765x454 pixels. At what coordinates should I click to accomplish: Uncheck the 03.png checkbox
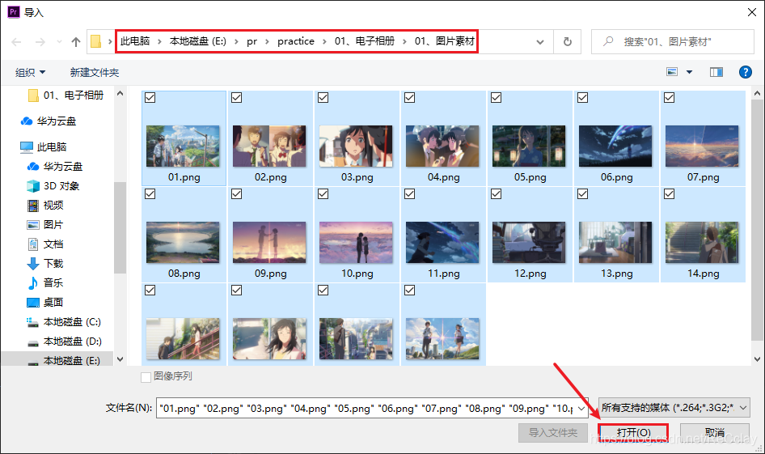[323, 98]
